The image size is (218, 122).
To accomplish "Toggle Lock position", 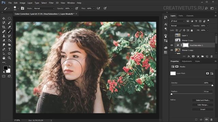I will 184,30.
